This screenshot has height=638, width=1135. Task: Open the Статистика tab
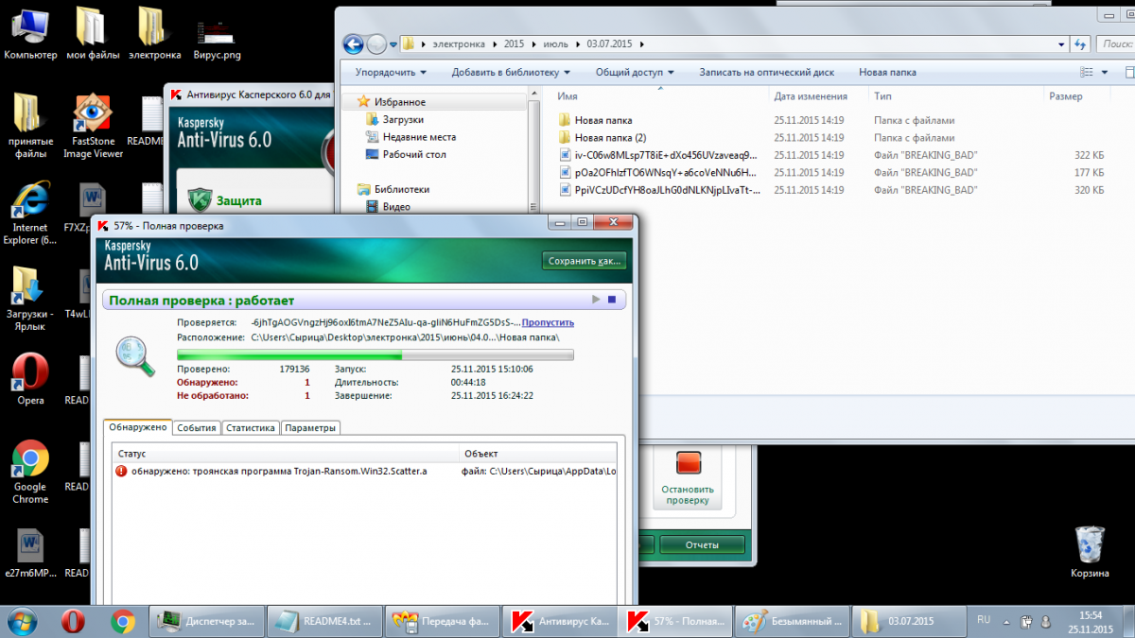coord(251,427)
